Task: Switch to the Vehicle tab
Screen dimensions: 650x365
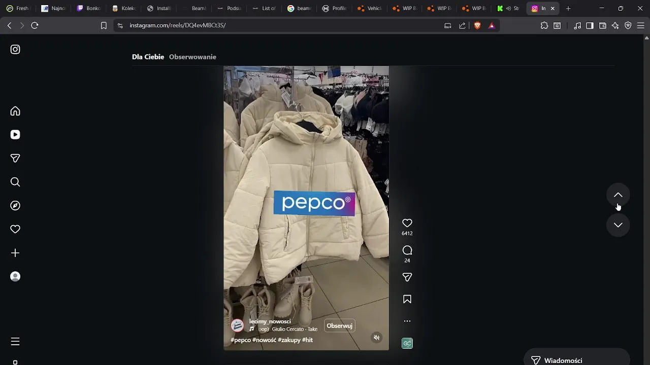Action: pyautogui.click(x=370, y=9)
